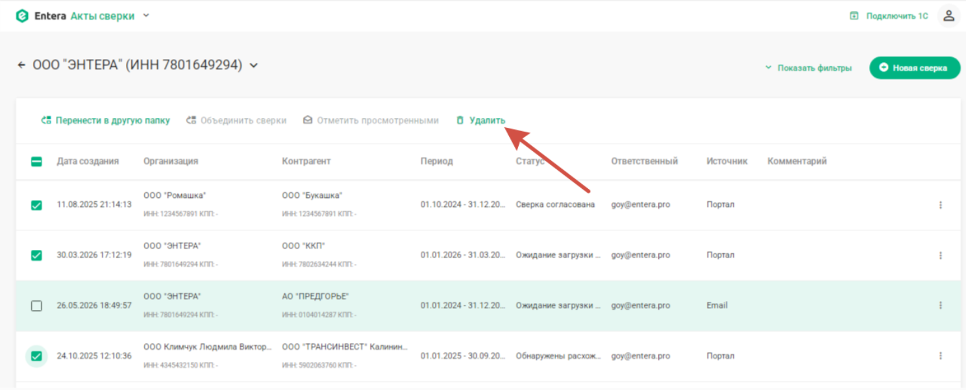Click Отметить просмотренными
This screenshot has height=390, width=966.
(x=371, y=121)
